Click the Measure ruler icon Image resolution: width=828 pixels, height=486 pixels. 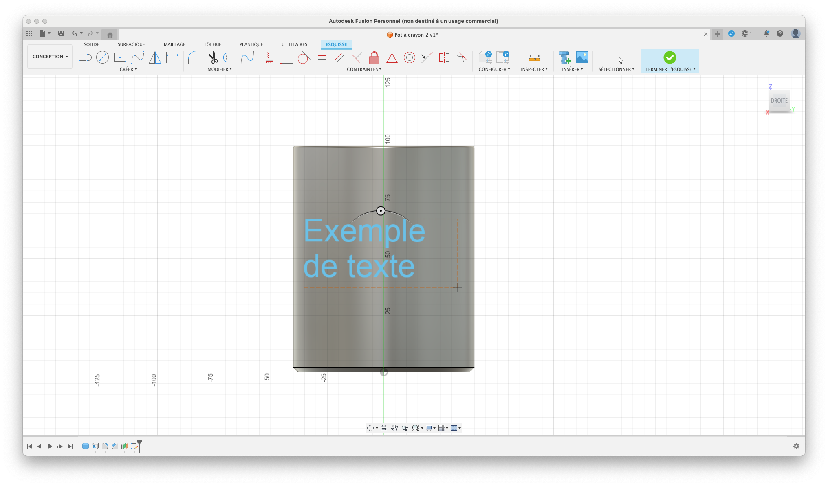pos(534,58)
